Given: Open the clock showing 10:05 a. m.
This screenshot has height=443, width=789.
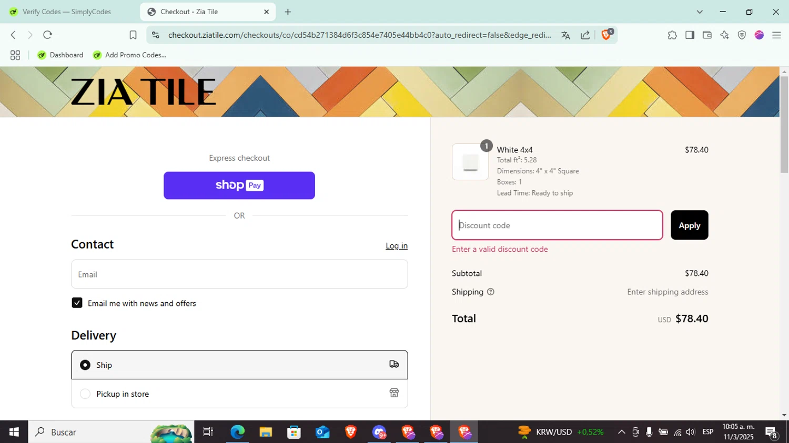Looking at the screenshot, I should click(x=738, y=427).
